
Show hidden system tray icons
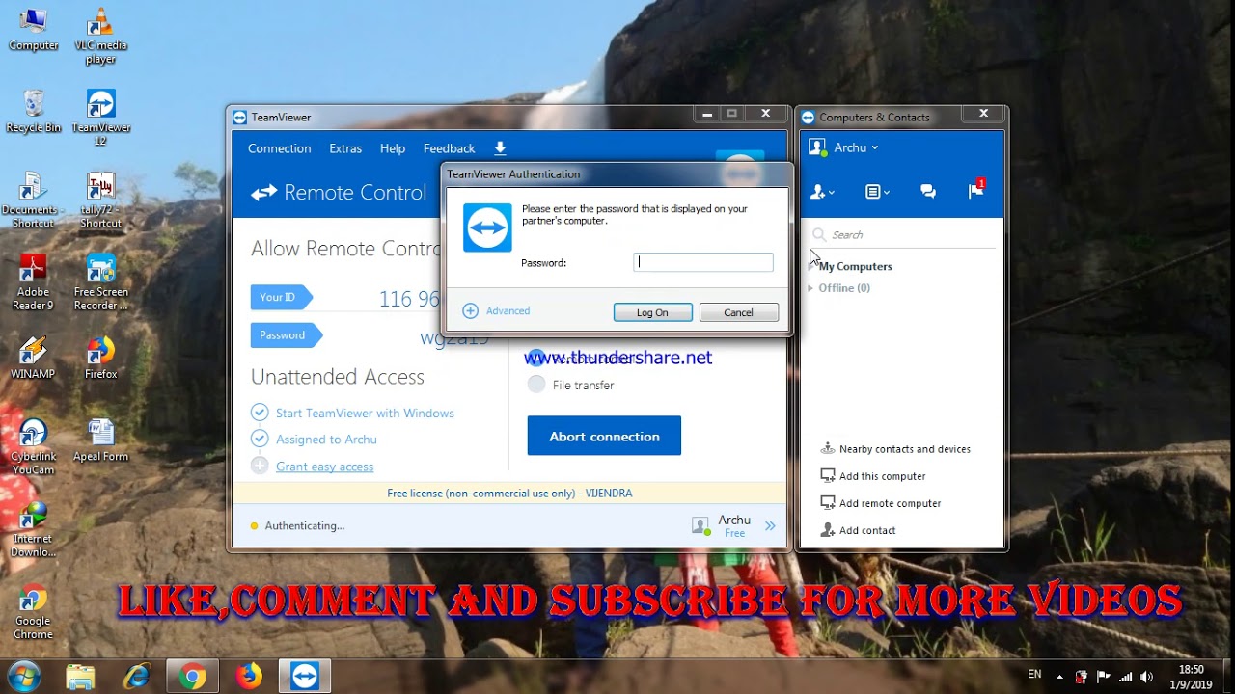pyautogui.click(x=1060, y=677)
